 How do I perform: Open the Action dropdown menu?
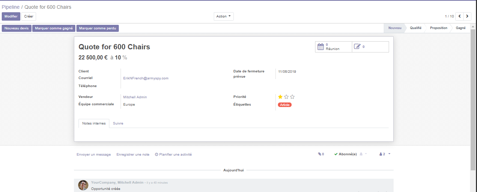[x=224, y=16]
